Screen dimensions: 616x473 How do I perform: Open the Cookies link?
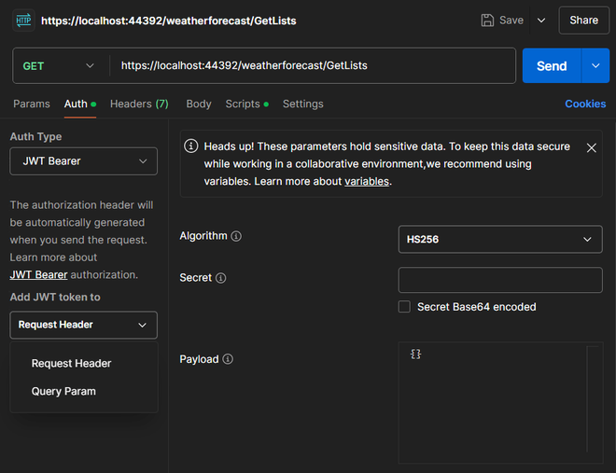point(585,104)
